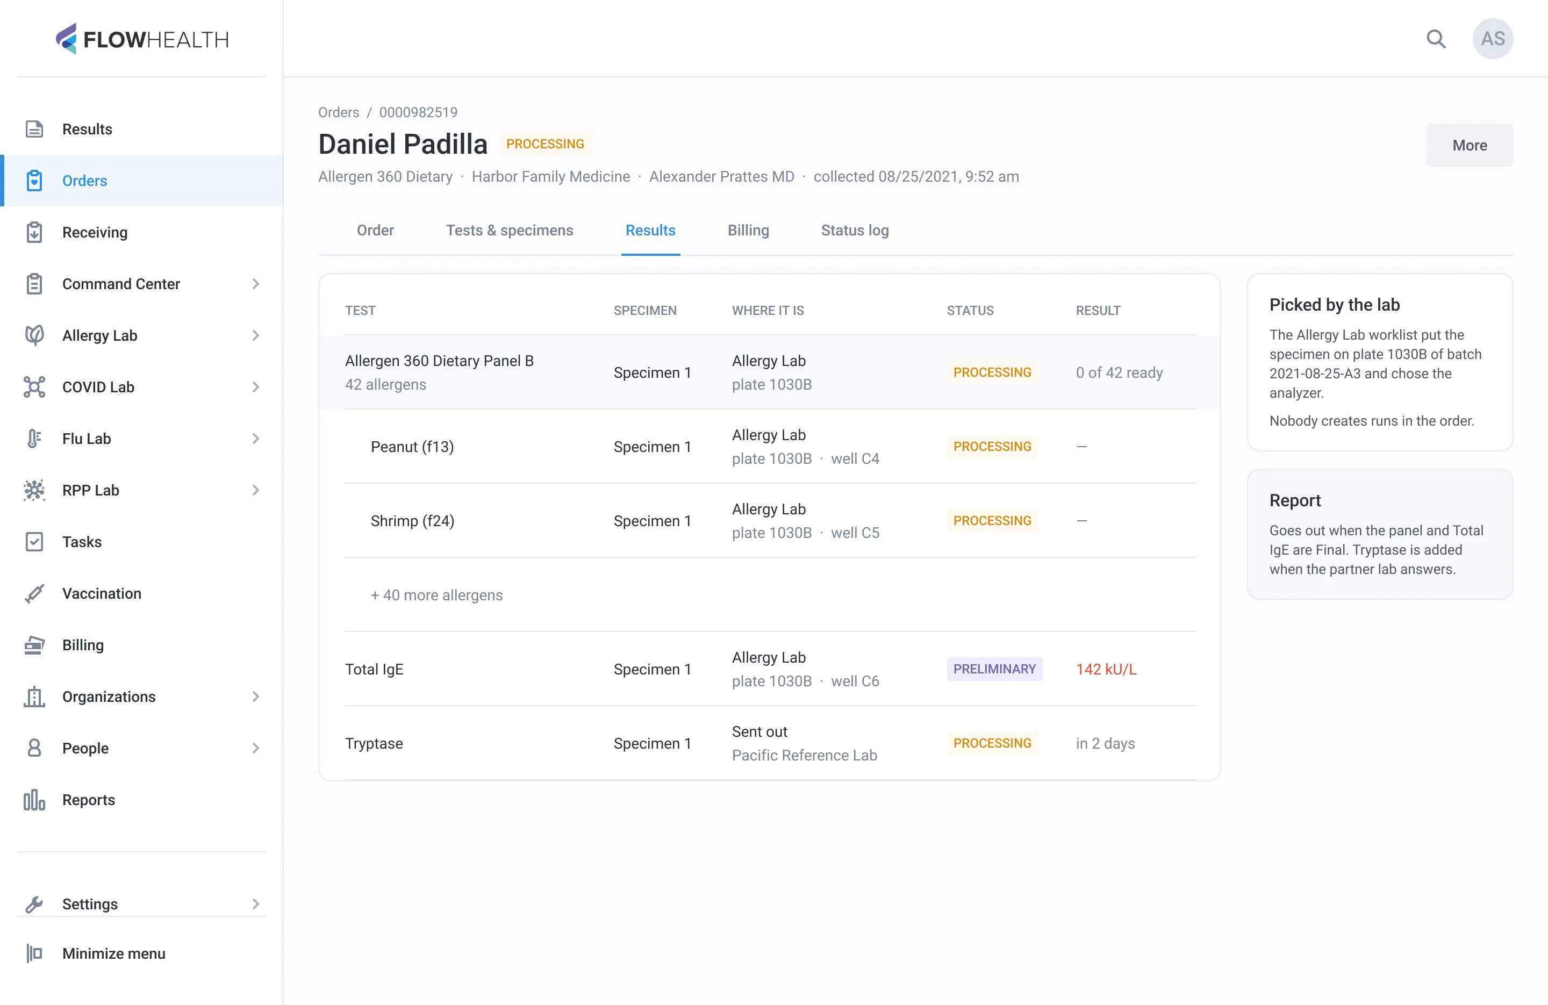The image size is (1548, 1005).
Task: Click the PRELIMINARY status badge
Action: (994, 669)
